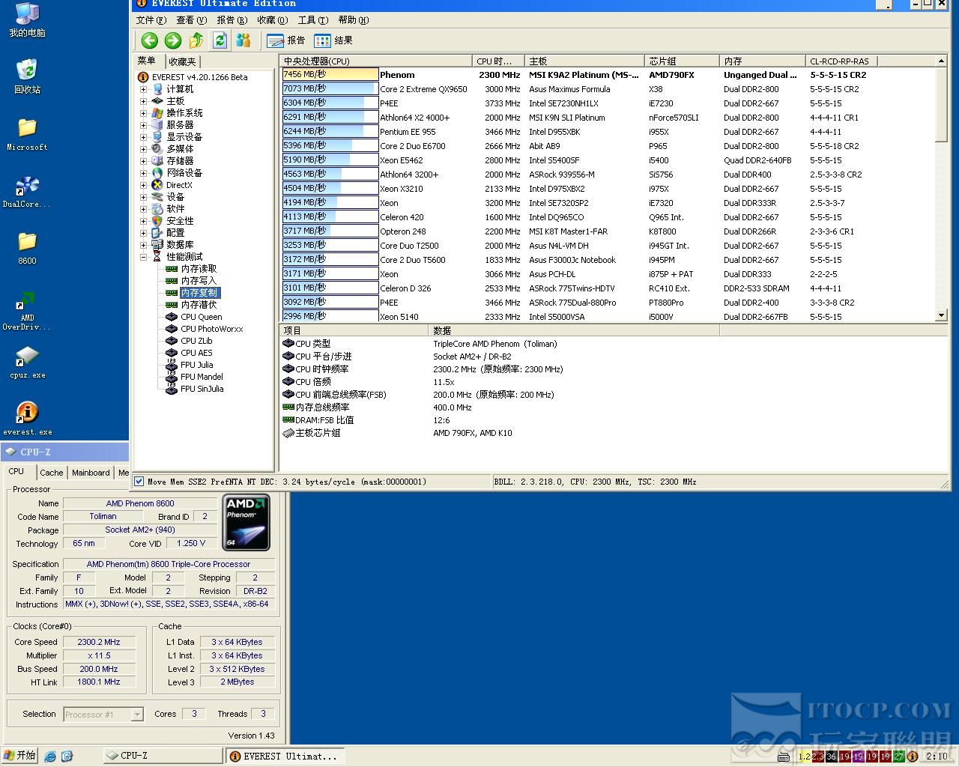Collapse the 性能测试 tree node
This screenshot has width=959, height=767.
pyautogui.click(x=143, y=257)
